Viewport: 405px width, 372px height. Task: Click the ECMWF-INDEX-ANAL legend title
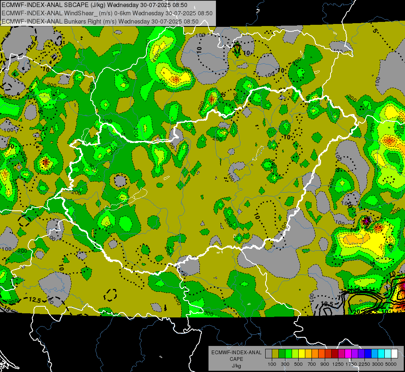click(236, 353)
